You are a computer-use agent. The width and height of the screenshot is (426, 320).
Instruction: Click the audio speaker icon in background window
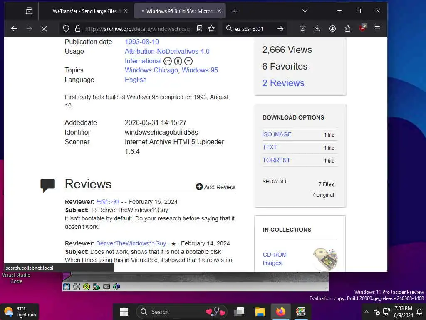[116, 287]
